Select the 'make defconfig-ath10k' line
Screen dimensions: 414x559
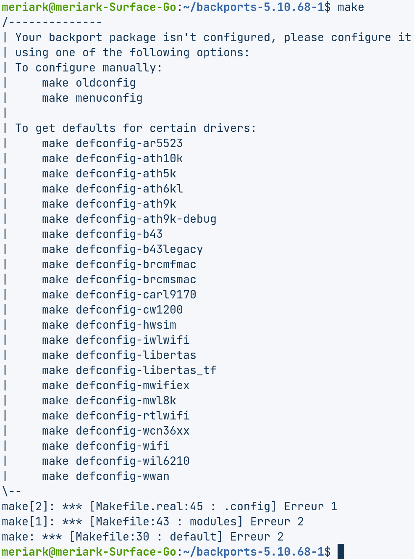112,158
